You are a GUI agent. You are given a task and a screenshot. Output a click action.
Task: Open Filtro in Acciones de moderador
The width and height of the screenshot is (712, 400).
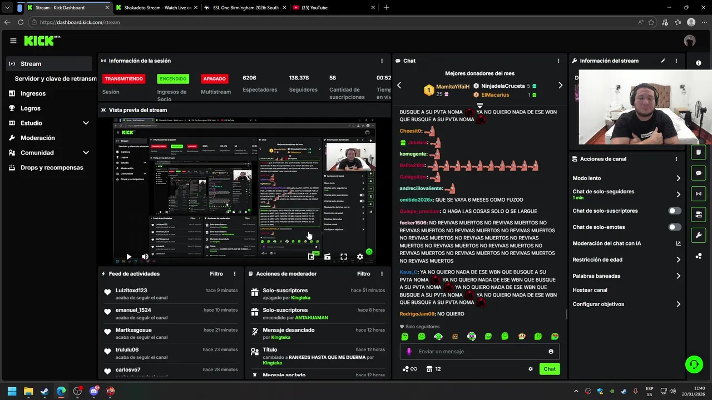(363, 274)
